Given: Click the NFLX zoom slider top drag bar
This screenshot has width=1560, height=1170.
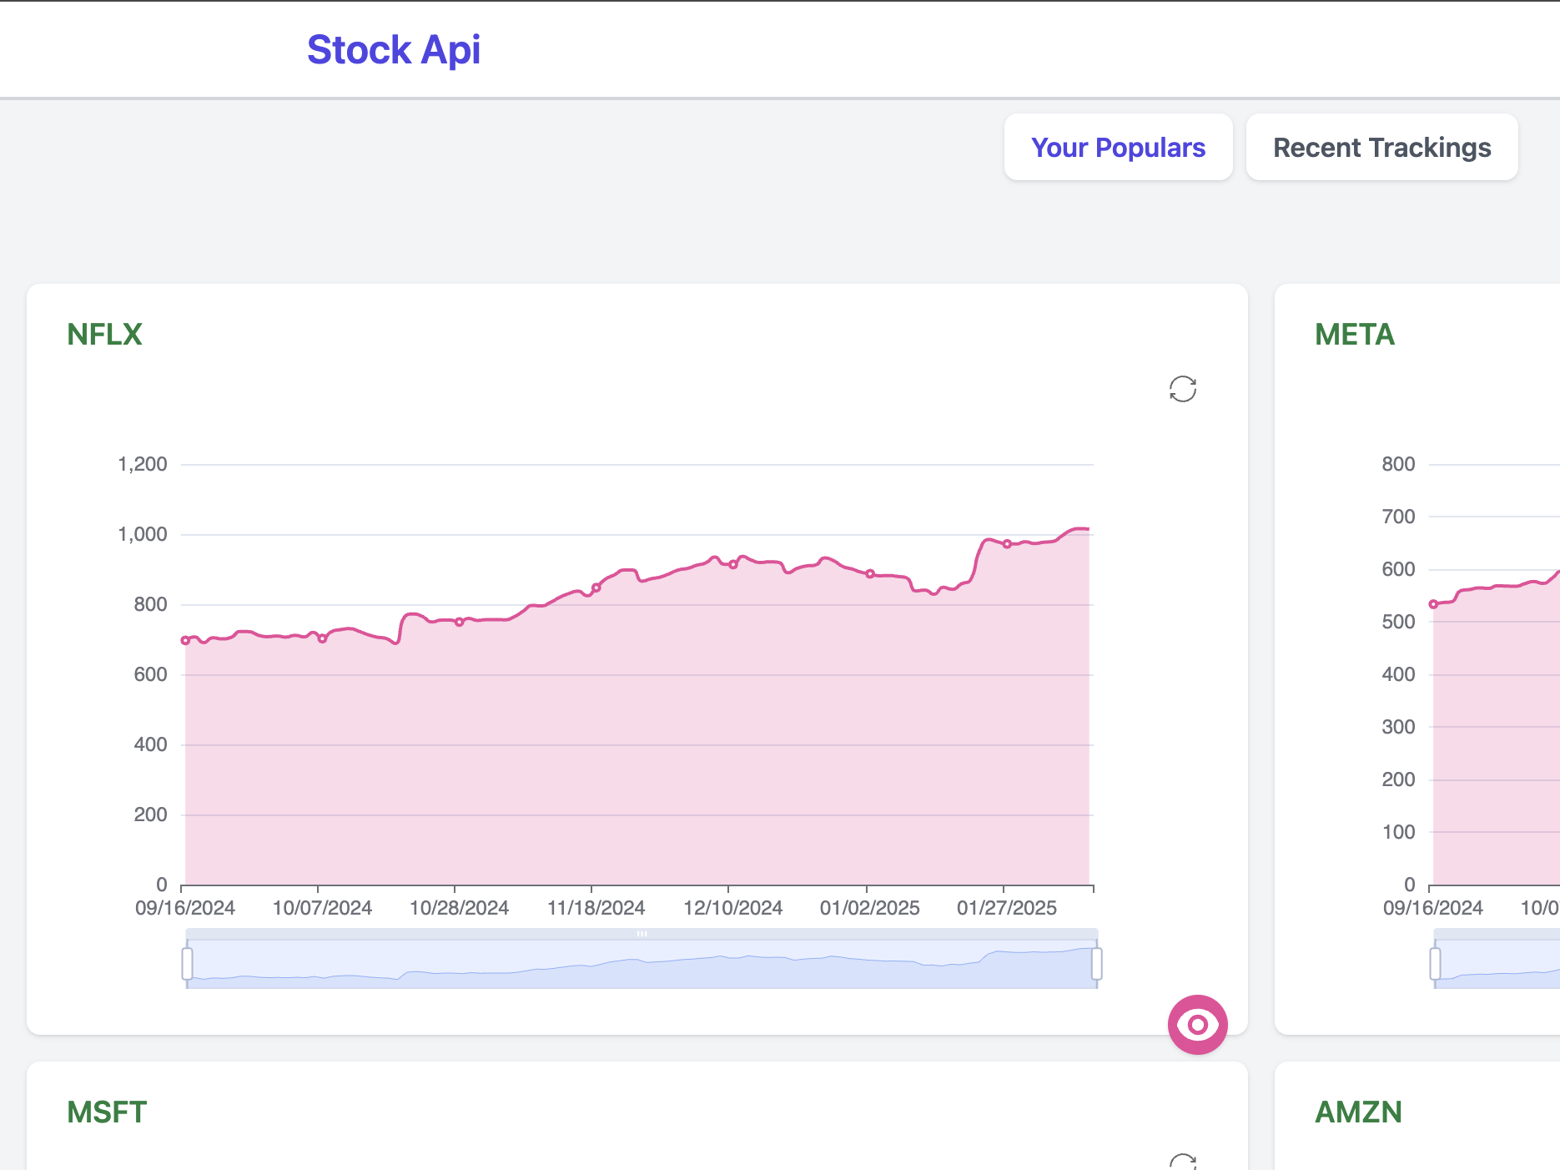Looking at the screenshot, I should click(642, 934).
